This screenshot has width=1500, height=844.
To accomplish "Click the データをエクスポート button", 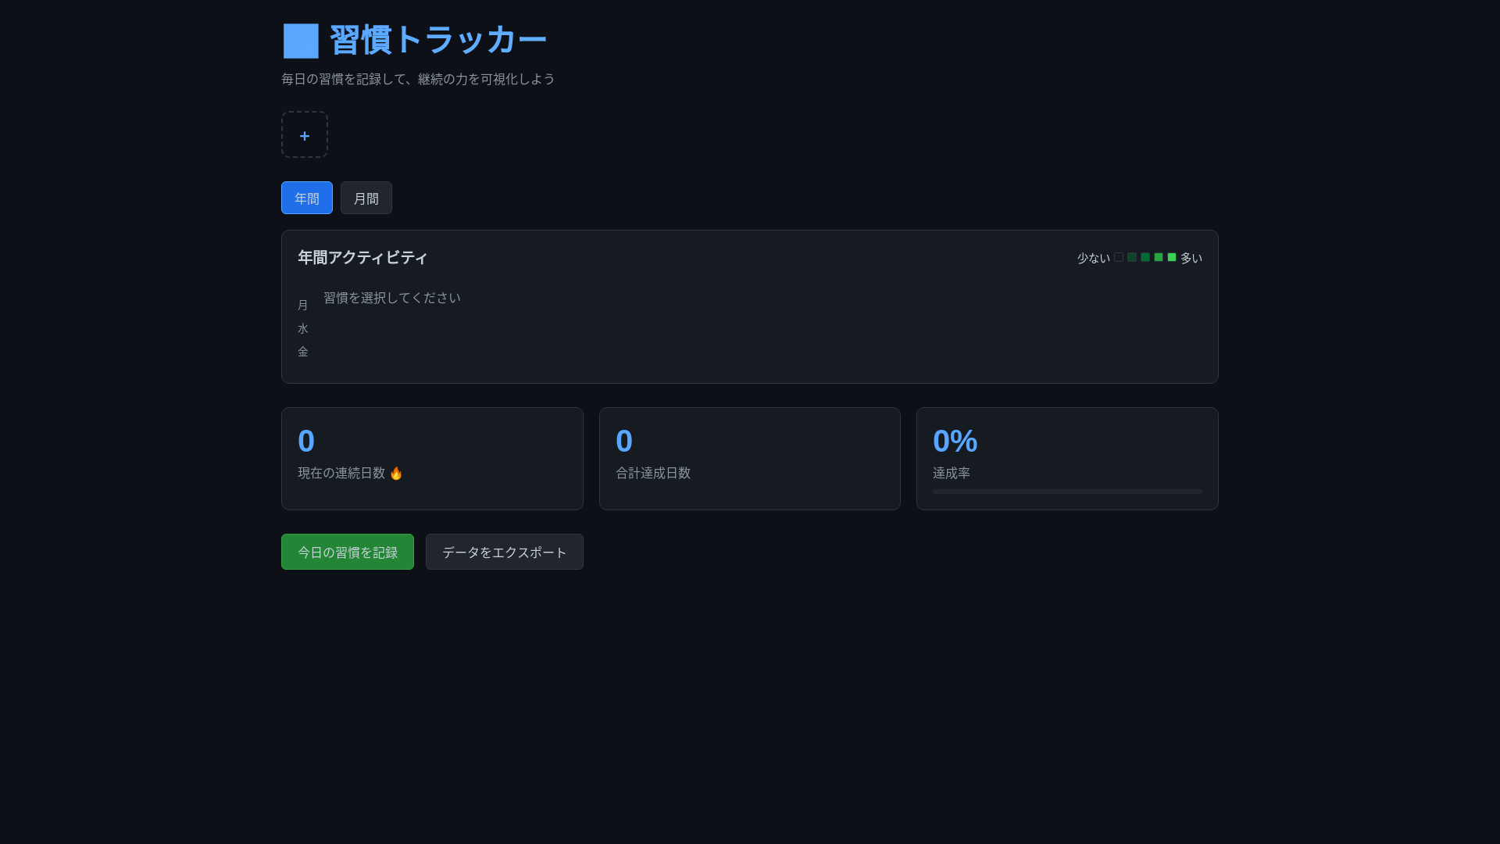I will tap(505, 552).
